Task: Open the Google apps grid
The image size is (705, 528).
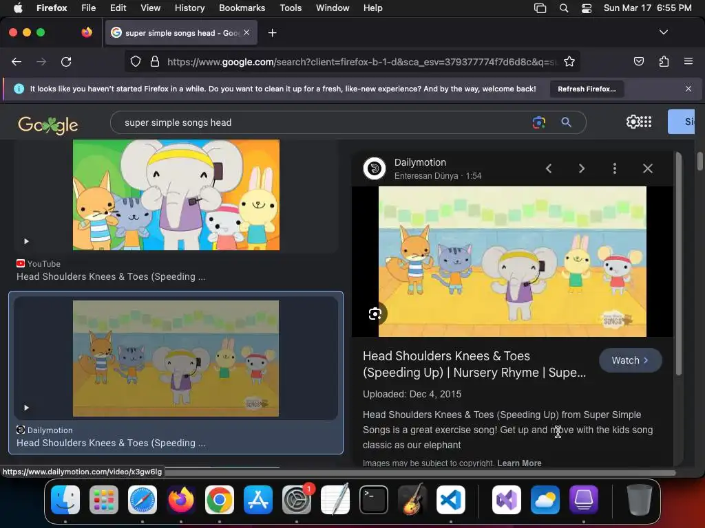Action: 646,122
